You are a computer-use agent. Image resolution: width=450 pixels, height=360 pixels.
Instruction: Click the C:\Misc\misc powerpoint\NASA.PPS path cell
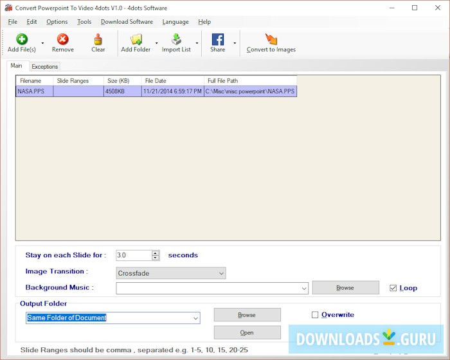250,91
